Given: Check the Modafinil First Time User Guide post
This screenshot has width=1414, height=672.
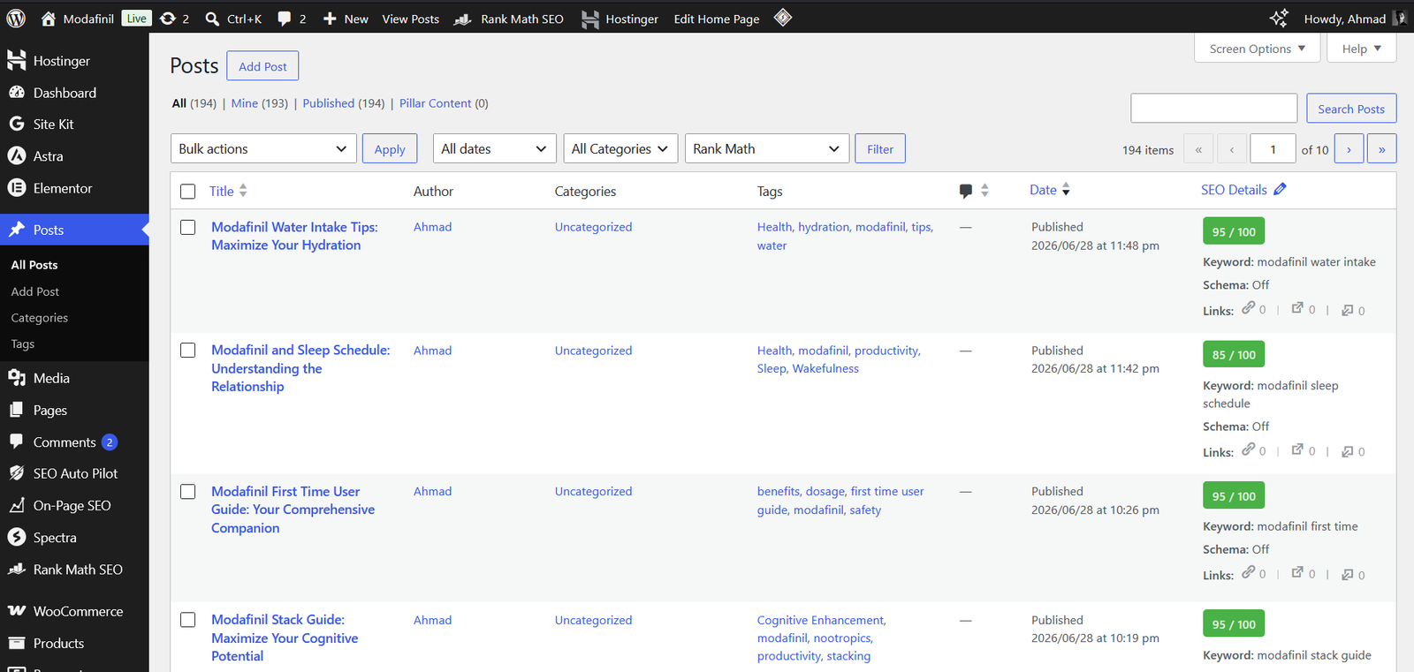Looking at the screenshot, I should [187, 492].
